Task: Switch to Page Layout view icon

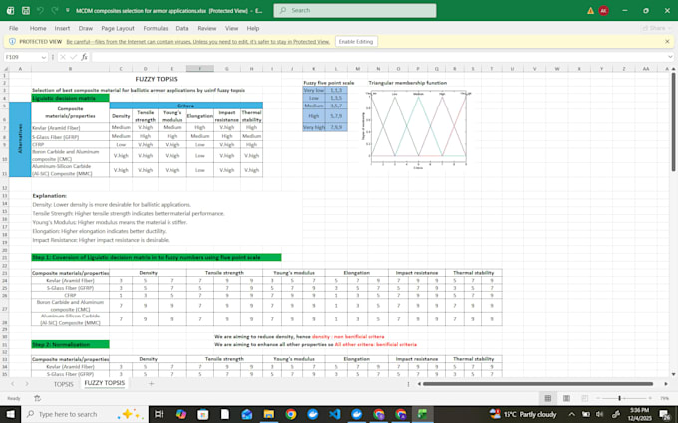Action: (566, 398)
